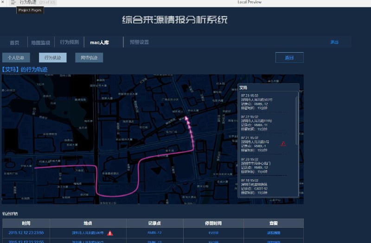Switch to the 网络轨迹 sub-tab
This screenshot has width=371, height=243.
pos(89,57)
